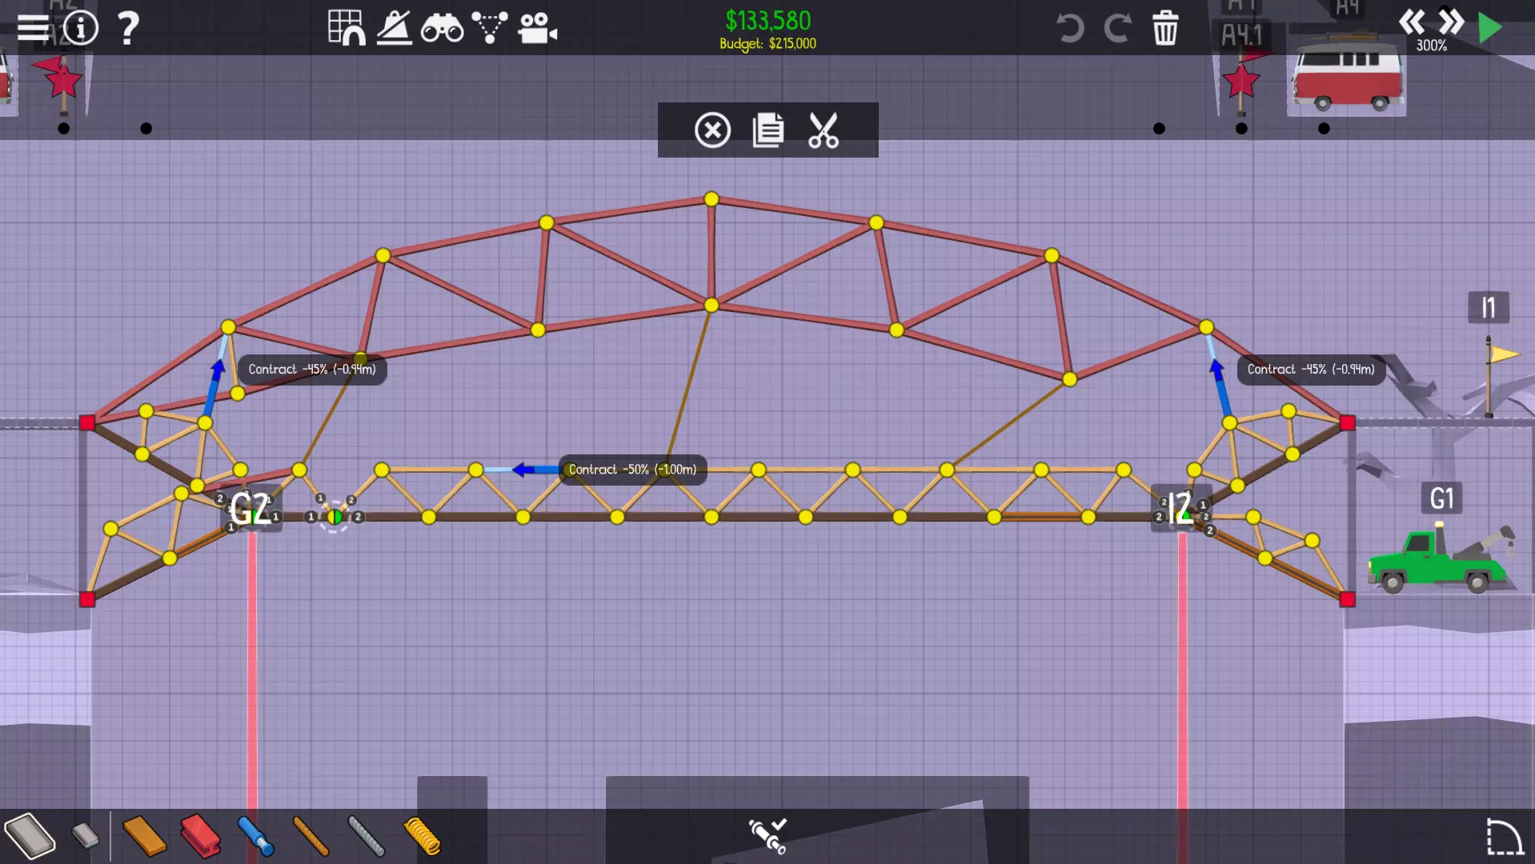Select the right upper hydraulic piston

click(1218, 382)
